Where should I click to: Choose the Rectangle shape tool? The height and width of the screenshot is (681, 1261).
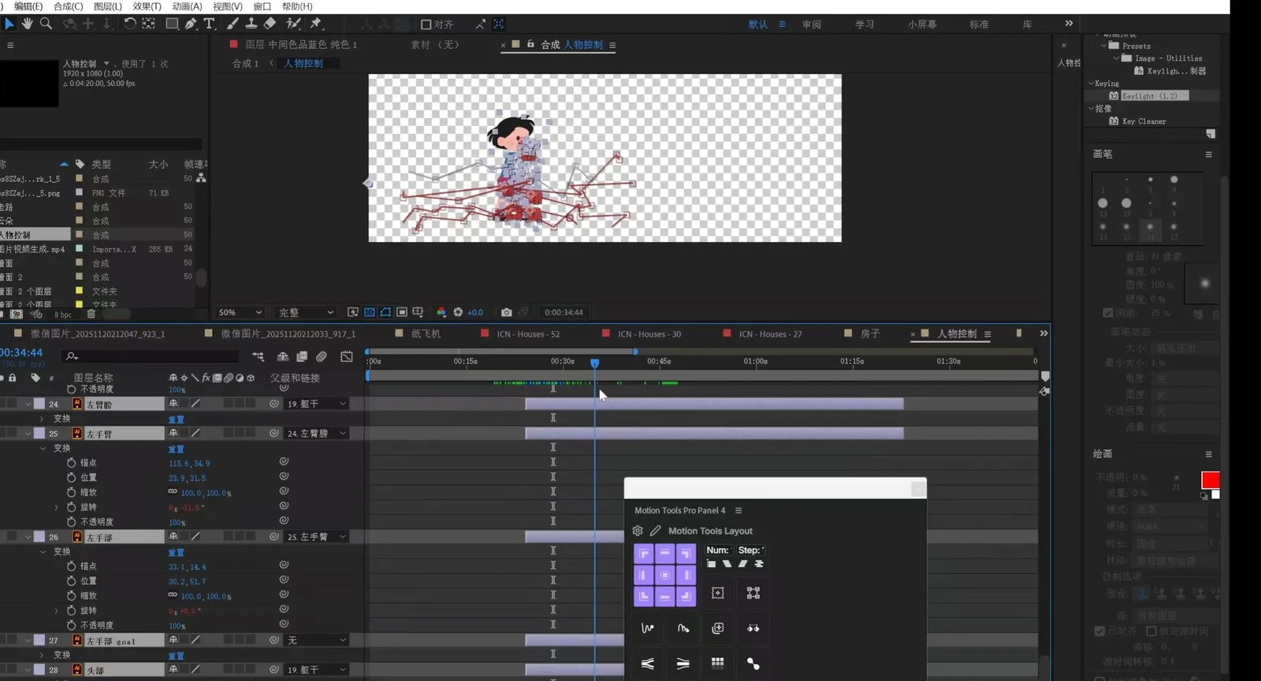click(171, 24)
